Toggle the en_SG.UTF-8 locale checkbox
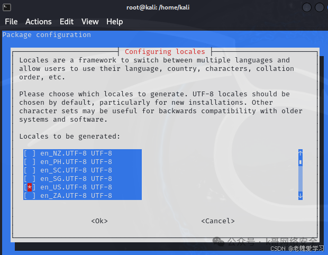This screenshot has height=255, width=328. click(x=30, y=179)
